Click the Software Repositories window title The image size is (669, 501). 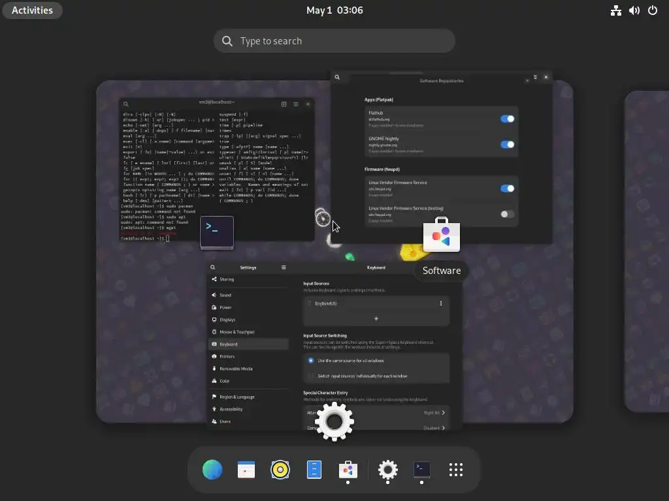click(442, 80)
